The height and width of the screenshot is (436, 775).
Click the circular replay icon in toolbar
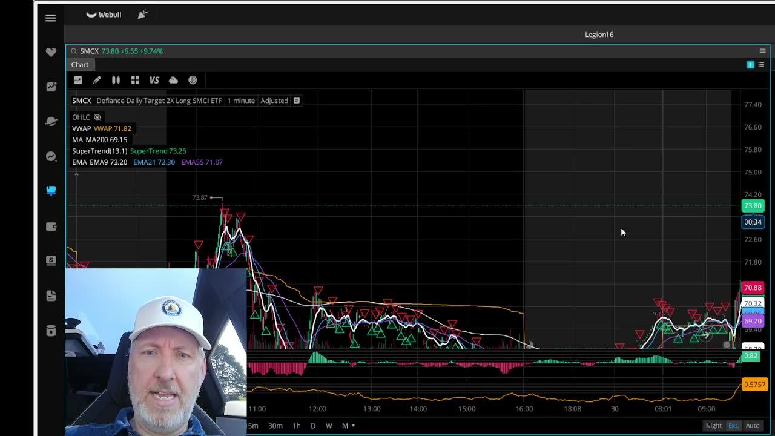point(193,80)
